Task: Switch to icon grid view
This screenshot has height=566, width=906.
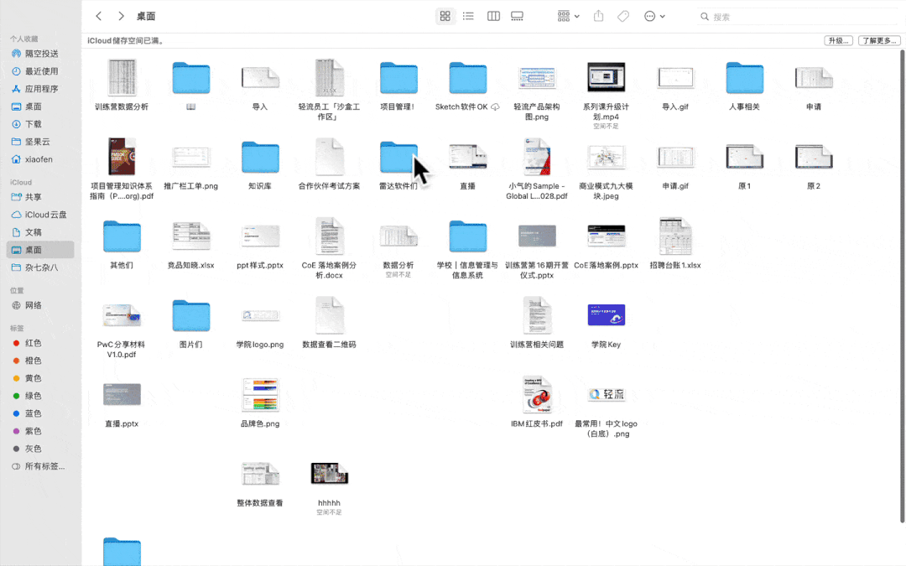Action: click(445, 16)
